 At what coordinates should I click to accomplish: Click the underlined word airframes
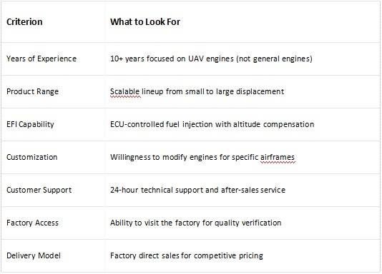click(278, 157)
